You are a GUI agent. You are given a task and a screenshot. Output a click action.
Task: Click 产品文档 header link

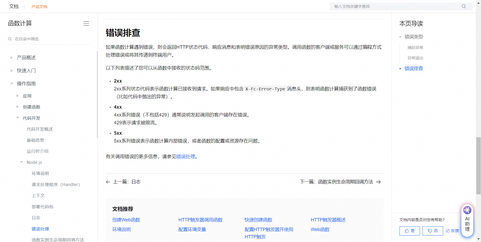(39, 7)
